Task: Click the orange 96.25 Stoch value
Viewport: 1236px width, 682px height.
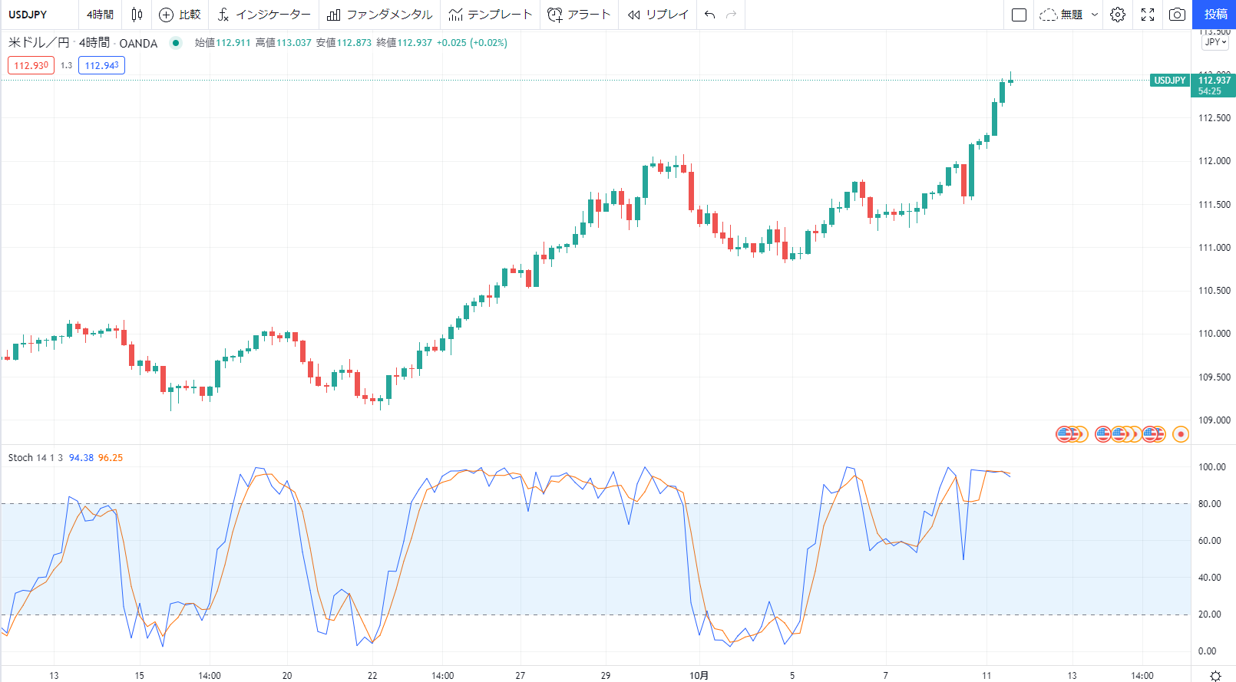Action: pos(111,457)
